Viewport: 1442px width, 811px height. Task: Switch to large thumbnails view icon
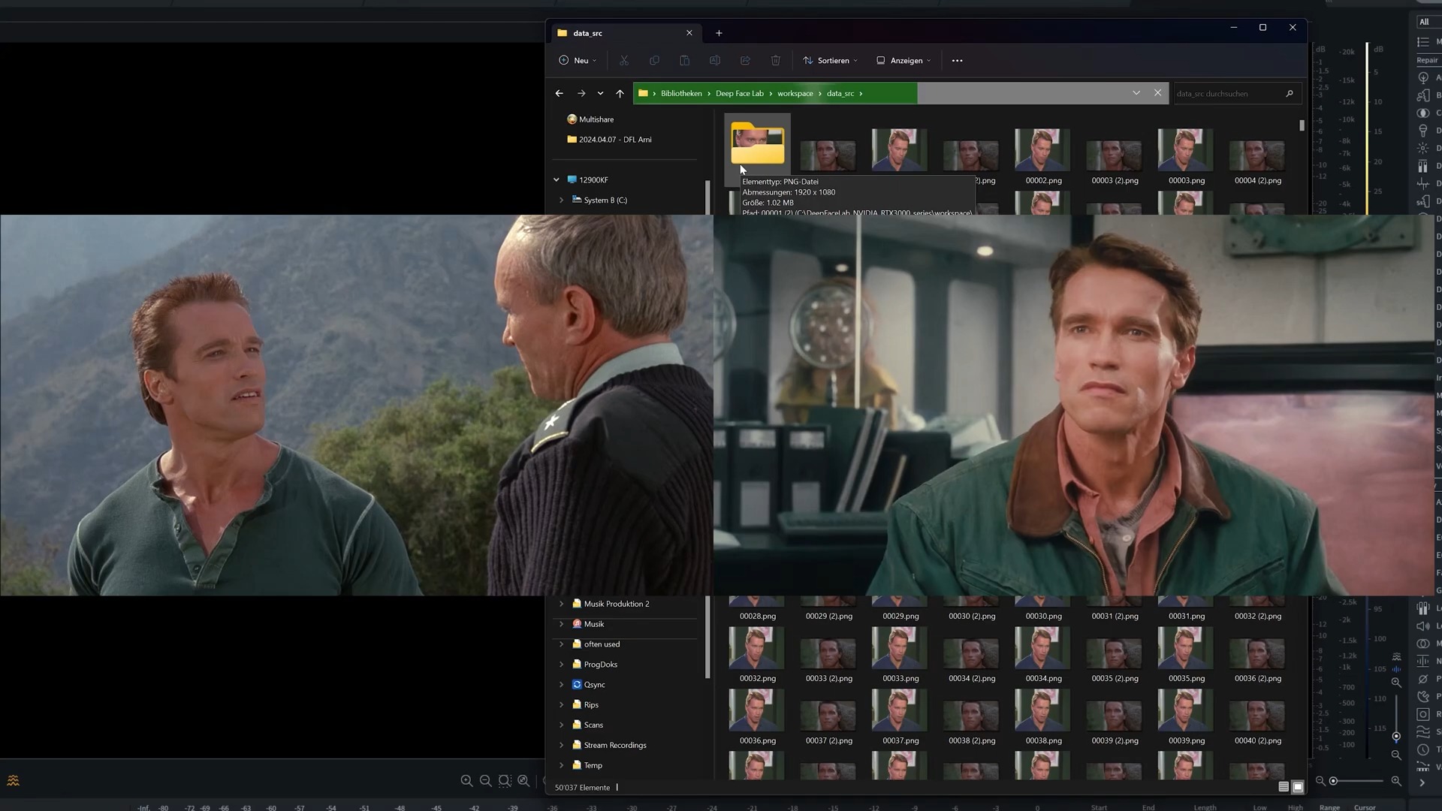[1298, 787]
